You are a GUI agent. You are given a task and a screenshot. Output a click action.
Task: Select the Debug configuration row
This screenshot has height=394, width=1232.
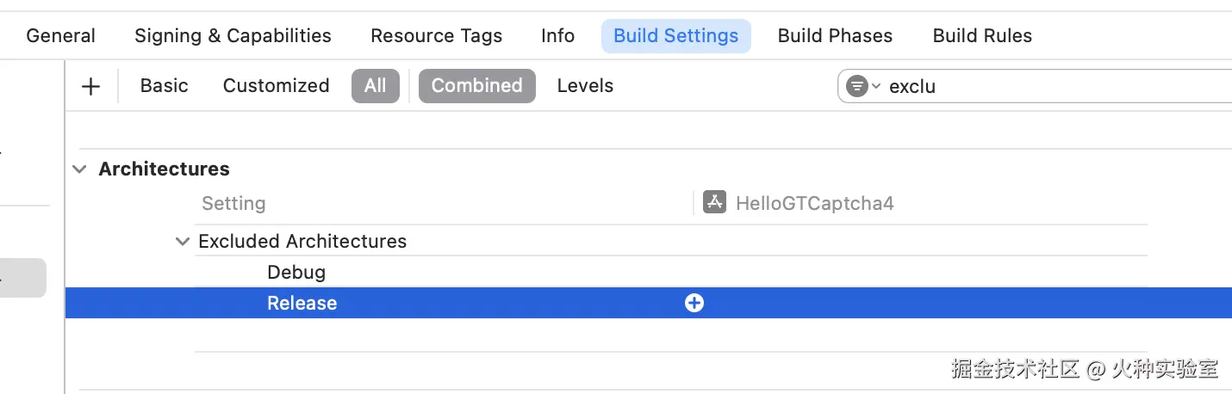click(296, 273)
